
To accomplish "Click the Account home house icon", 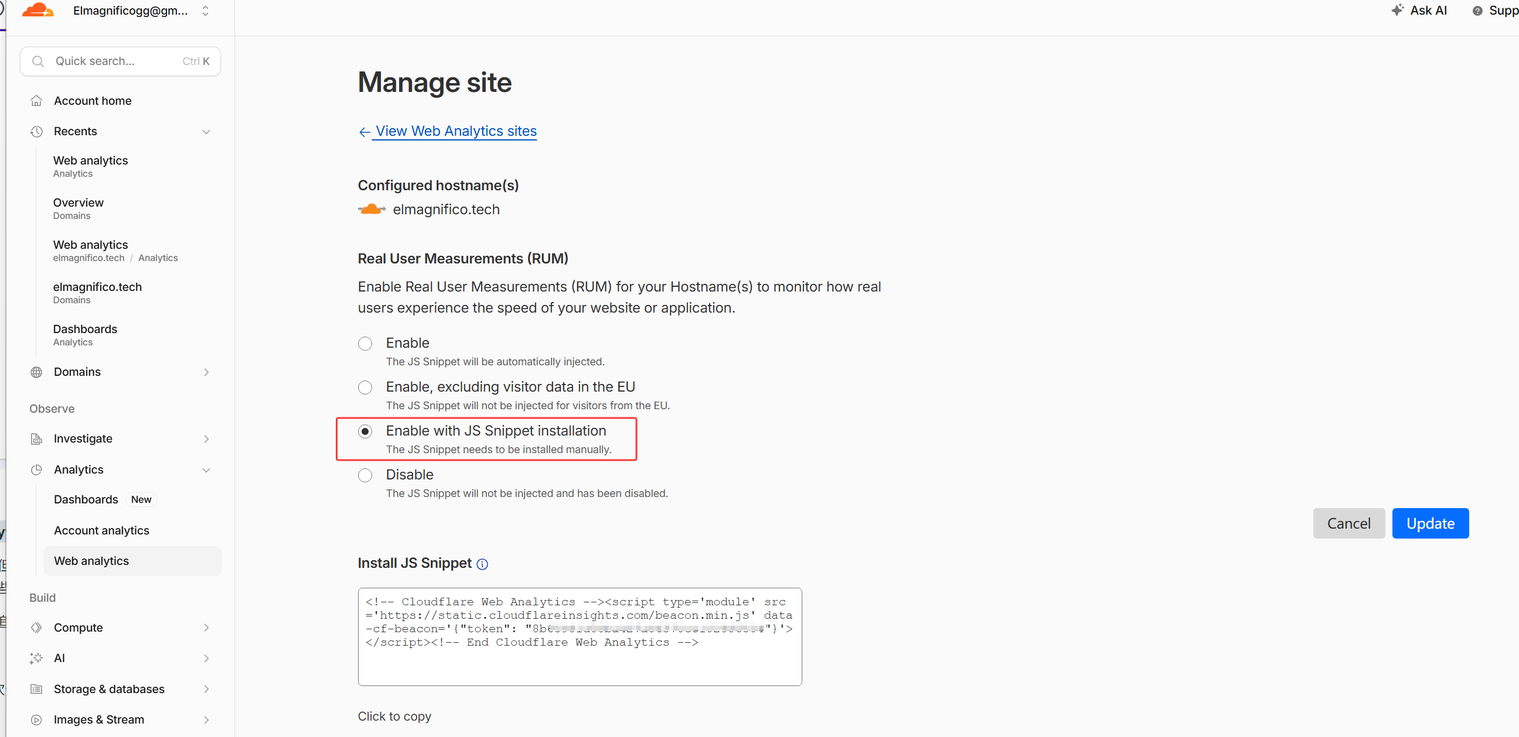I will pyautogui.click(x=36, y=101).
